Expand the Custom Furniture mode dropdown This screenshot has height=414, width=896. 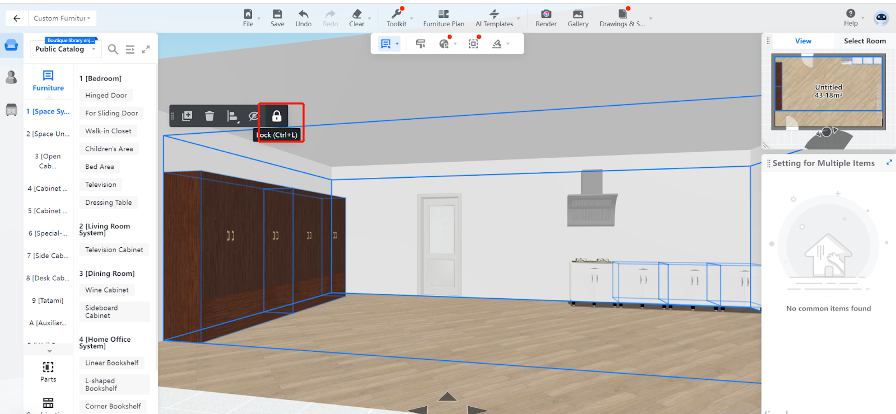pyautogui.click(x=62, y=18)
